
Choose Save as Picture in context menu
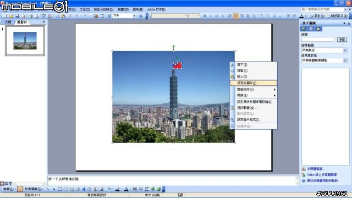[x=254, y=83]
